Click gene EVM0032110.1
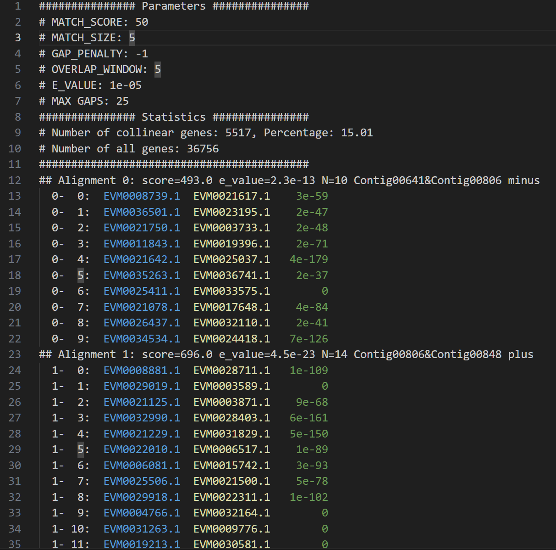 pyautogui.click(x=231, y=323)
